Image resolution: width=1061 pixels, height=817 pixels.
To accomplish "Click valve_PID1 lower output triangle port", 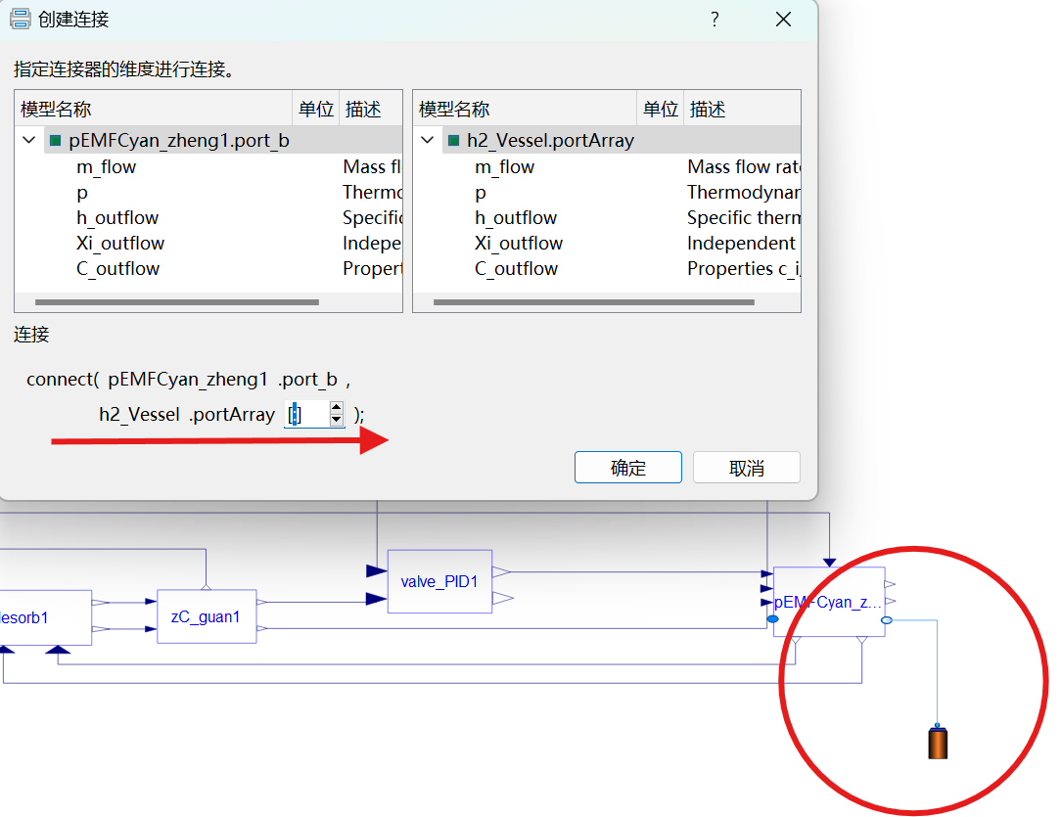I will pyautogui.click(x=503, y=598).
